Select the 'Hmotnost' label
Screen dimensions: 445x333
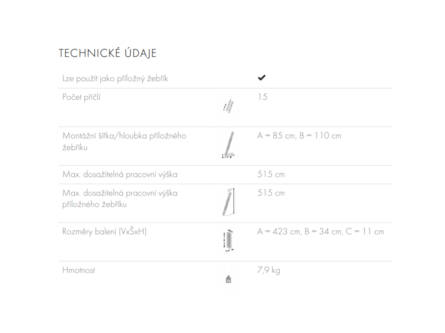(x=79, y=270)
